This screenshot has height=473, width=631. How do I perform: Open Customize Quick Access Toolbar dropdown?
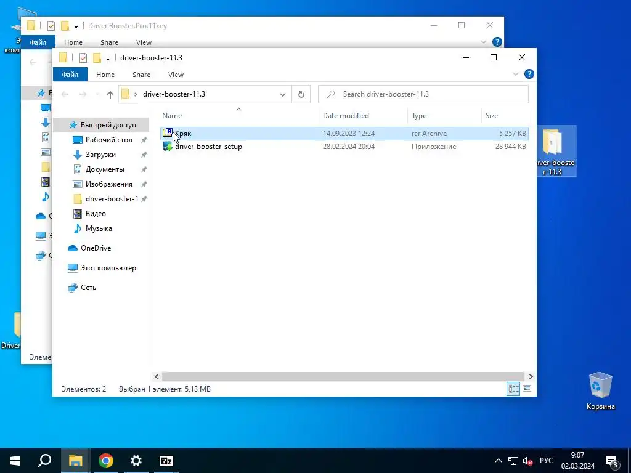pos(108,59)
